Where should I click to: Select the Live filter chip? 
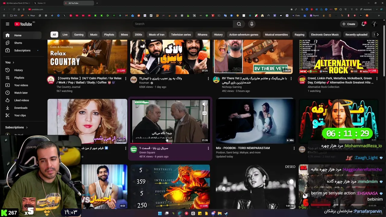[65, 35]
